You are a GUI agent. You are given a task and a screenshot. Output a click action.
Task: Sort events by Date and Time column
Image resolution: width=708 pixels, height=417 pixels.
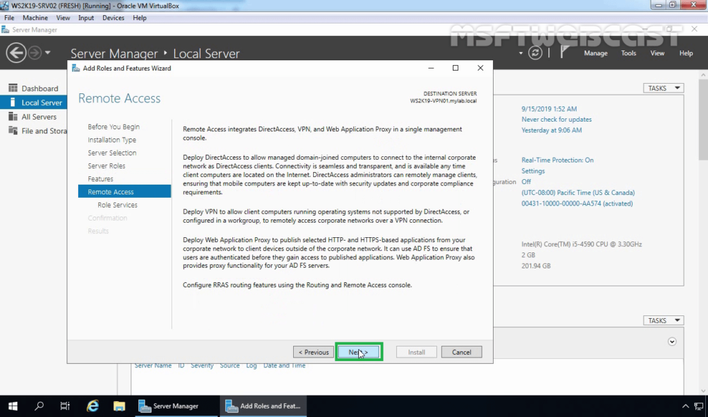click(284, 366)
